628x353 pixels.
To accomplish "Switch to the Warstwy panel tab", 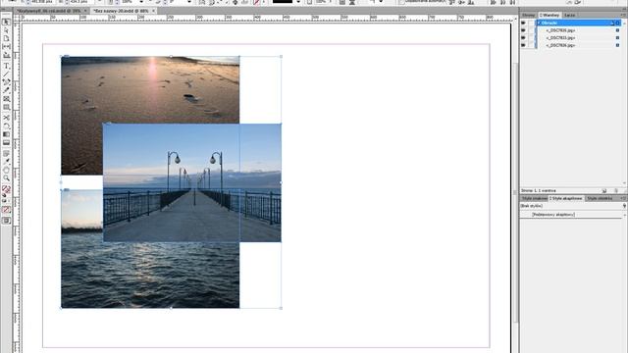I will [549, 16].
